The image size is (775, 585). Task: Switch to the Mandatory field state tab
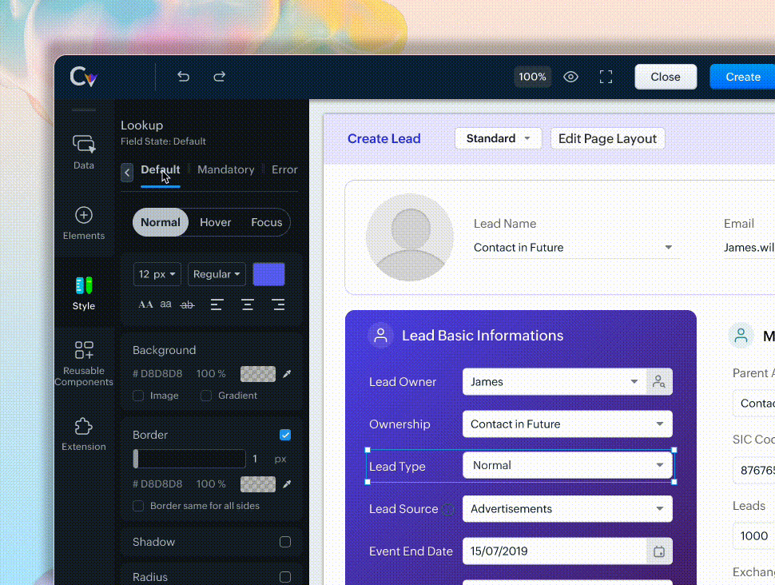pyautogui.click(x=225, y=169)
